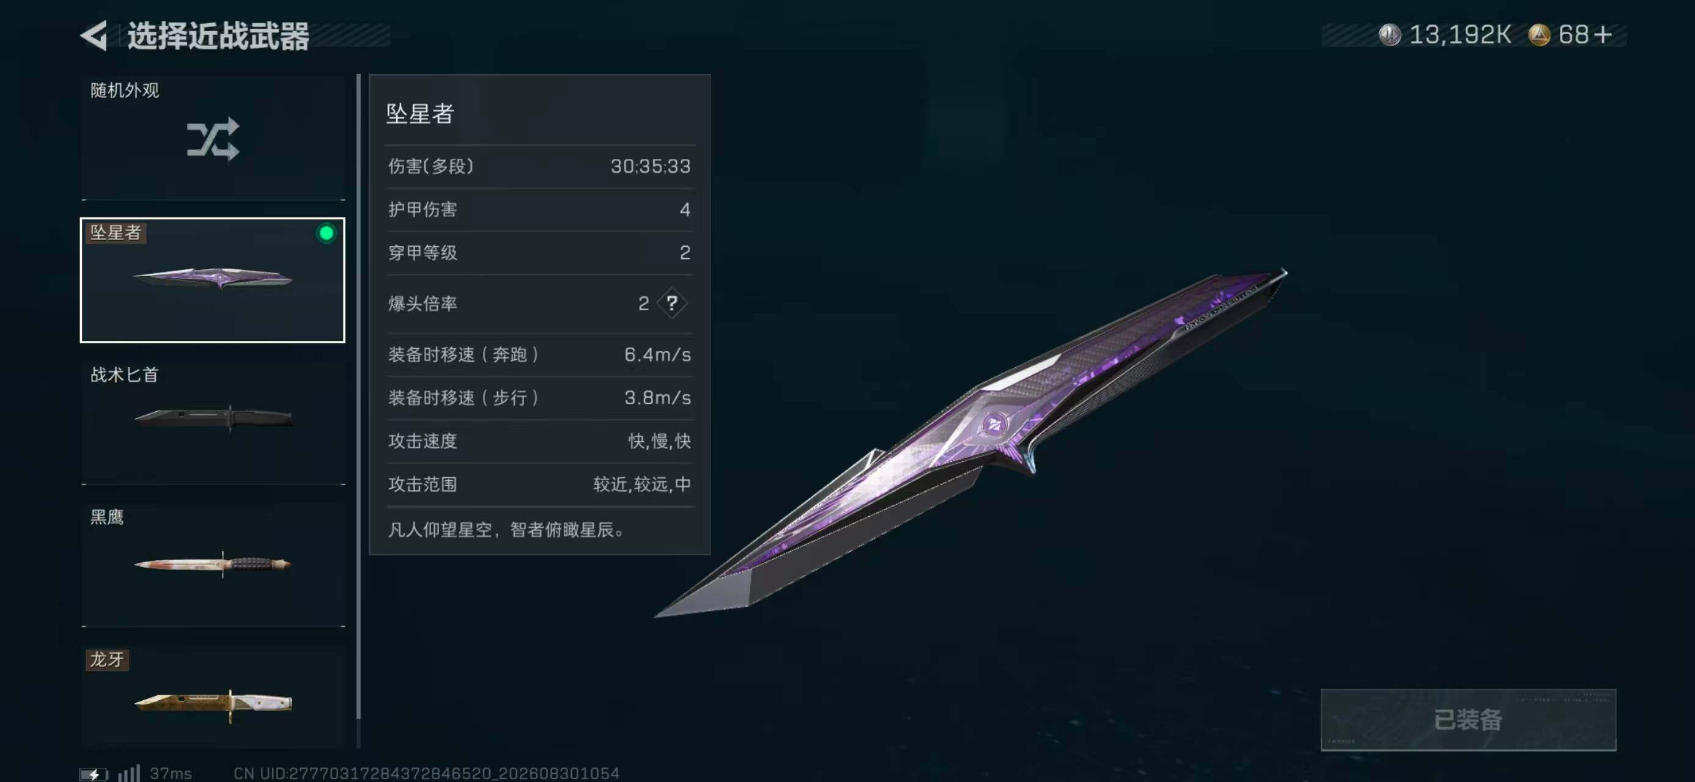The image size is (1695, 782).
Task: Select the 黑鹰 knife card
Action: [x=213, y=565]
